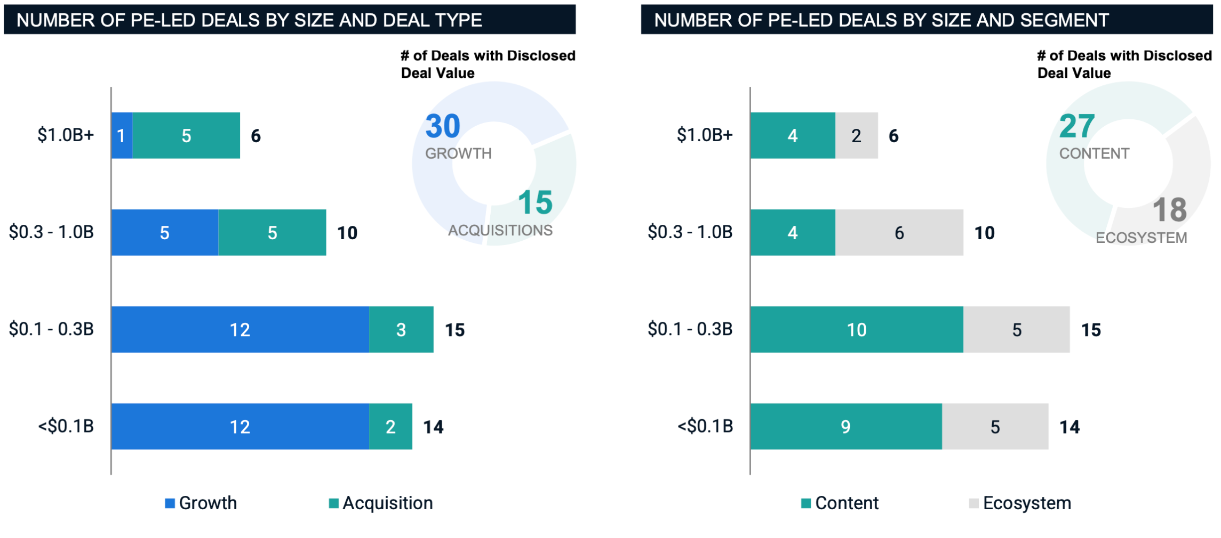Click the $0.1 - 0.3B Acquisition bar showing 3

point(401,329)
